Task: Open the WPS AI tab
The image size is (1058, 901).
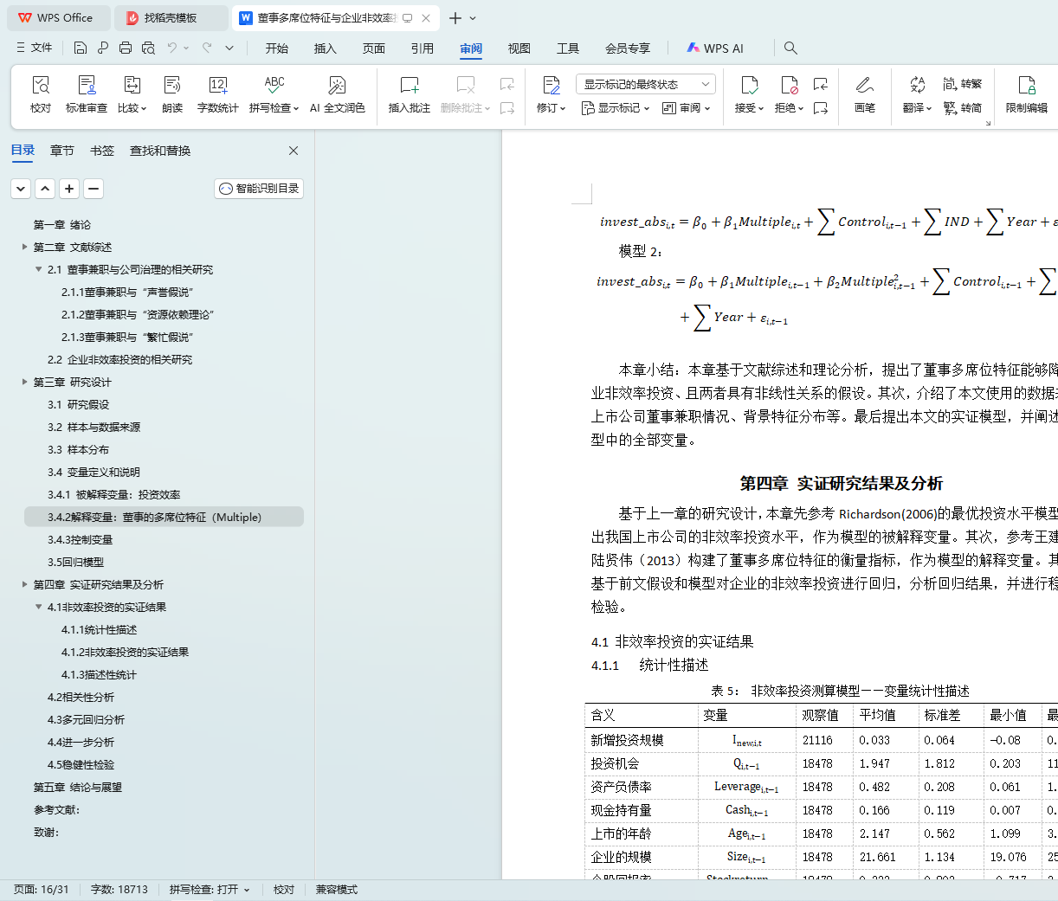Action: click(x=715, y=48)
